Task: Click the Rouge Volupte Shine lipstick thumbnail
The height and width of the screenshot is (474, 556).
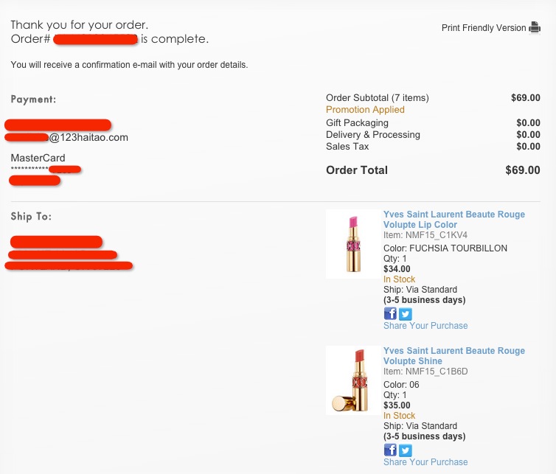Action: pyautogui.click(x=352, y=380)
